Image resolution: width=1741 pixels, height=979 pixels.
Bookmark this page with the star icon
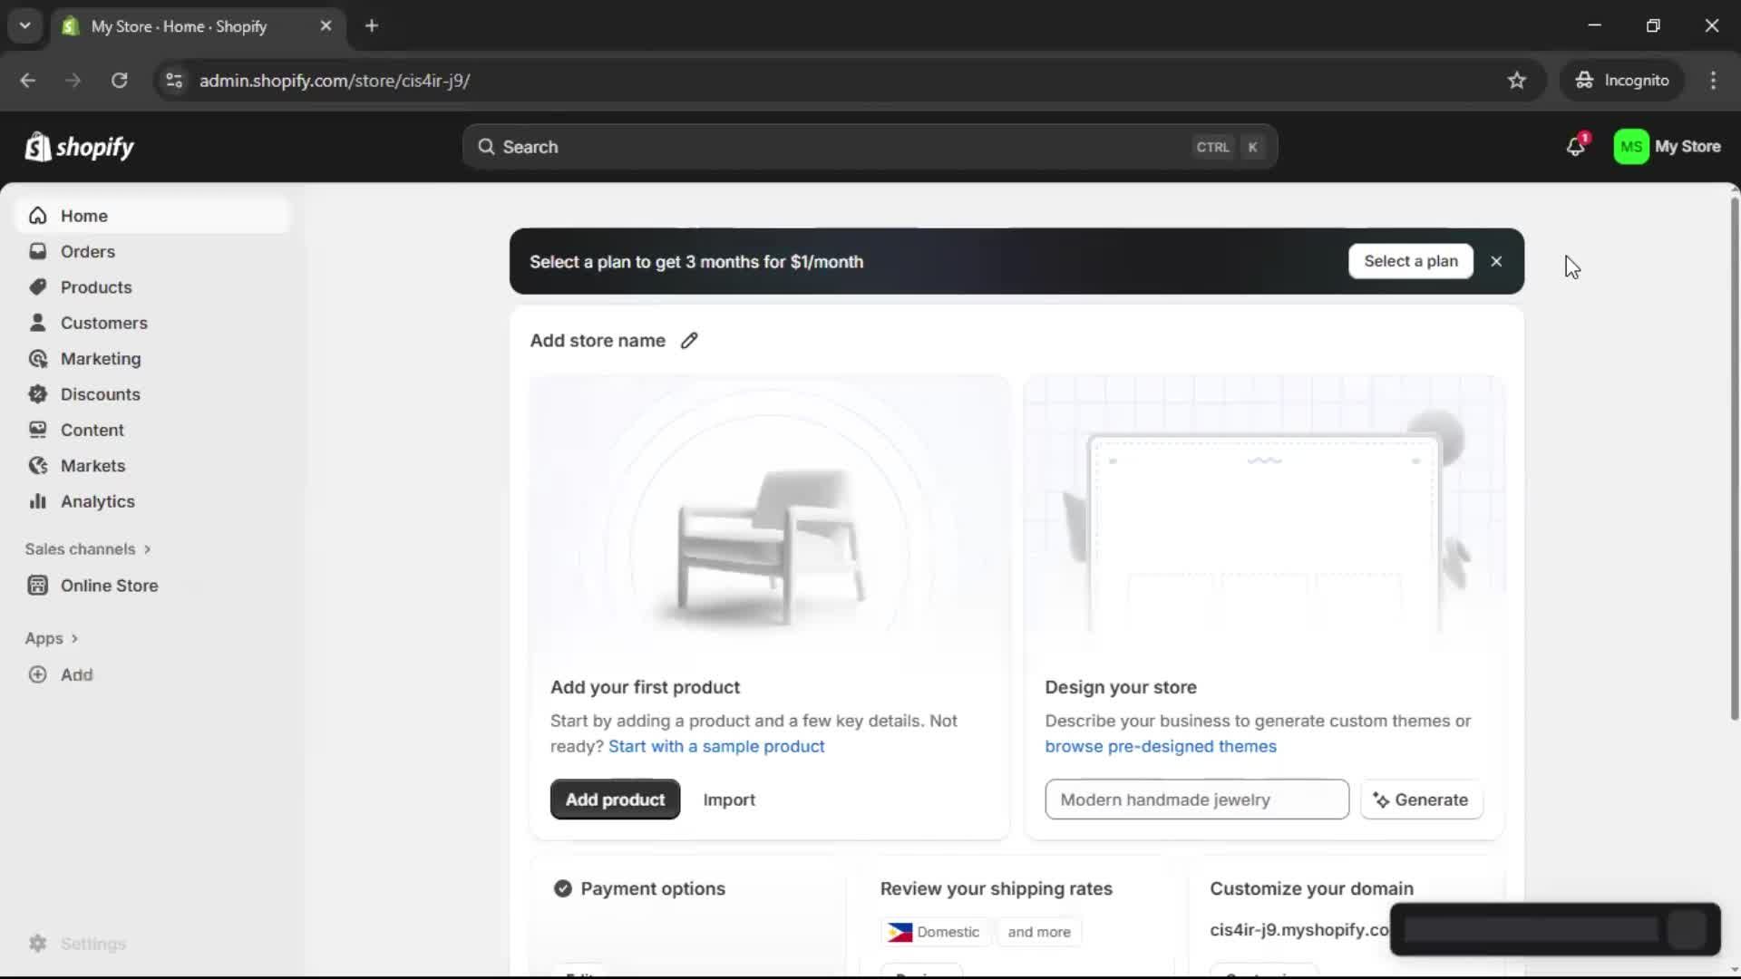click(1517, 81)
